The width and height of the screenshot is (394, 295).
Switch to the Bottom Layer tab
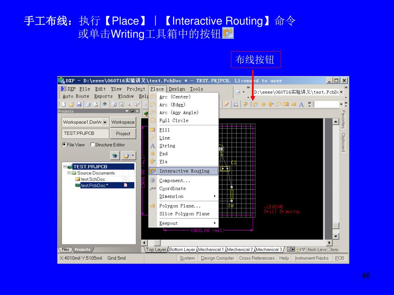[182, 250]
